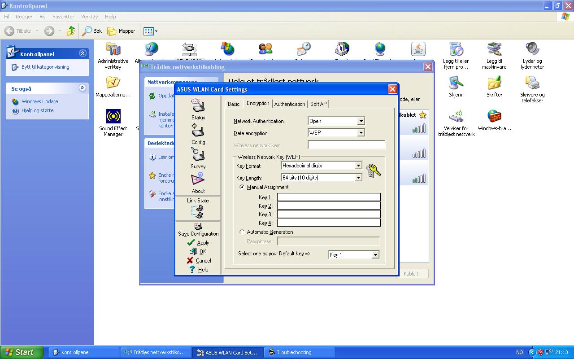Open the Default Key dropdown
This screenshot has width=574, height=359.
(x=375, y=255)
